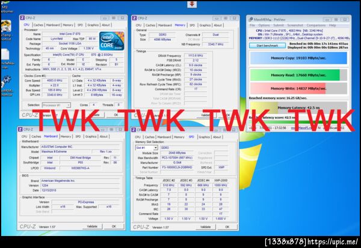This screenshot has width=361, height=248.
Task: Click the 'F3-16000CL9-2GBRHD' part number
Action: pyautogui.click(x=177, y=168)
